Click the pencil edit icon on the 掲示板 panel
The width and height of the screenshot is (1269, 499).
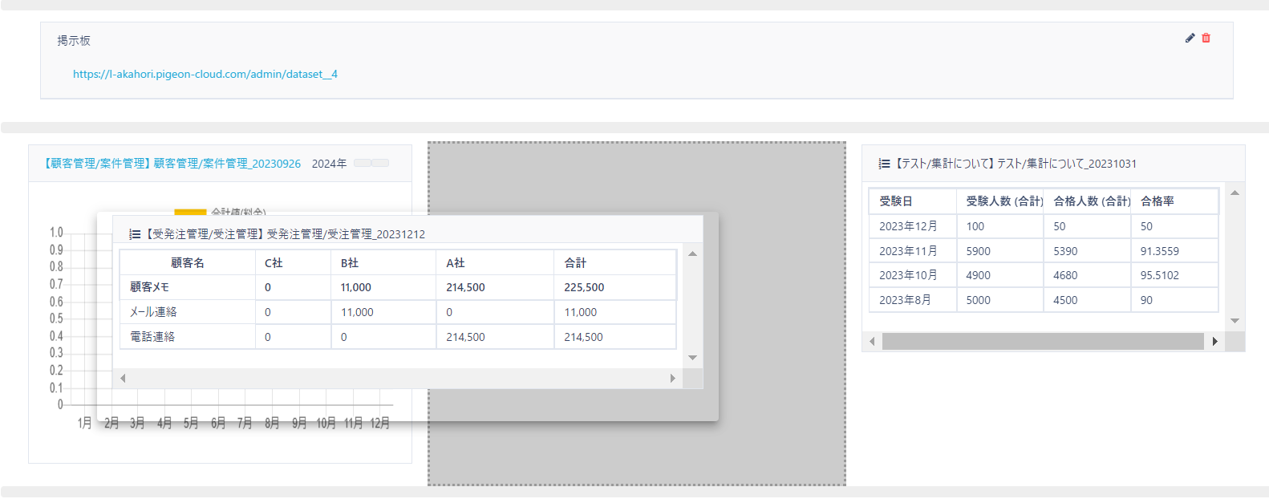click(1190, 38)
